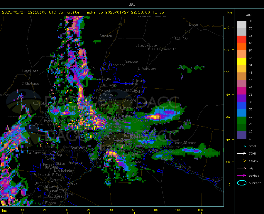Click the cyan 50YD track arrow in legend

point(242,146)
